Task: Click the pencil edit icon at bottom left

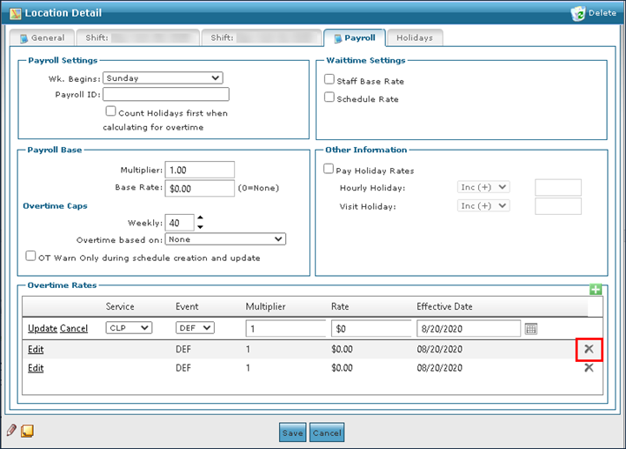Action: click(x=12, y=430)
